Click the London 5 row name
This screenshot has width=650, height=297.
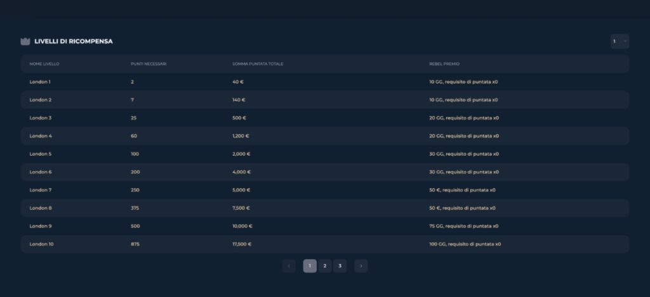pos(40,154)
